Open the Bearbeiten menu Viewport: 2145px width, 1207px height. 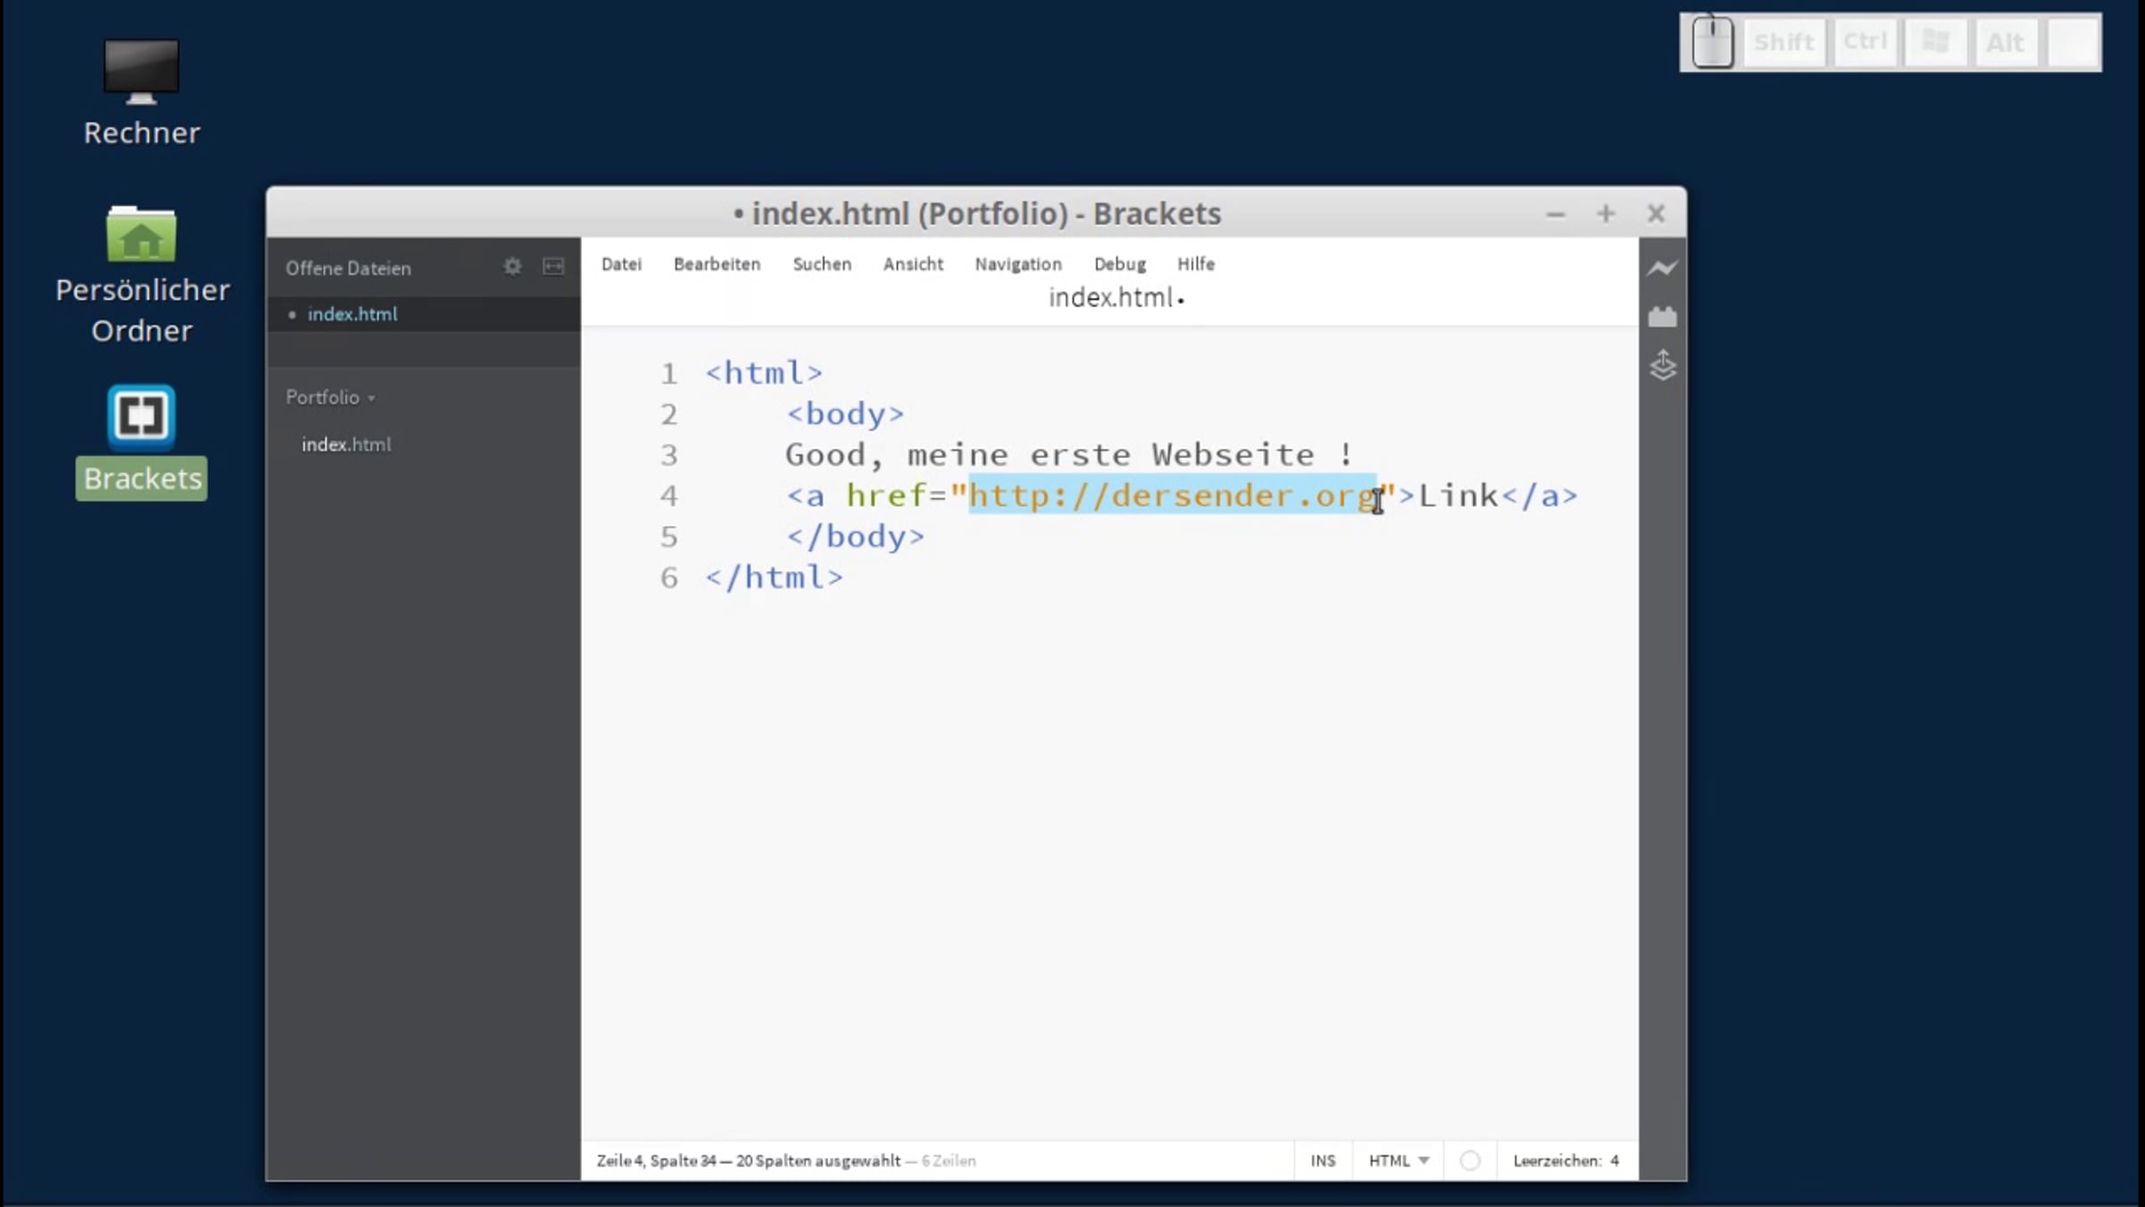click(x=717, y=264)
